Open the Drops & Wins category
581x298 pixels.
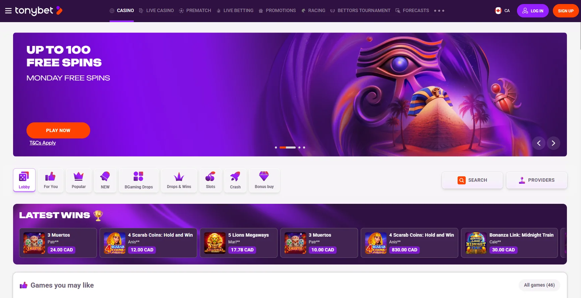pyautogui.click(x=179, y=180)
